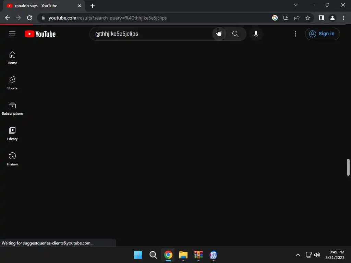Bookmark this page with star
The height and width of the screenshot is (263, 351).
point(308,18)
